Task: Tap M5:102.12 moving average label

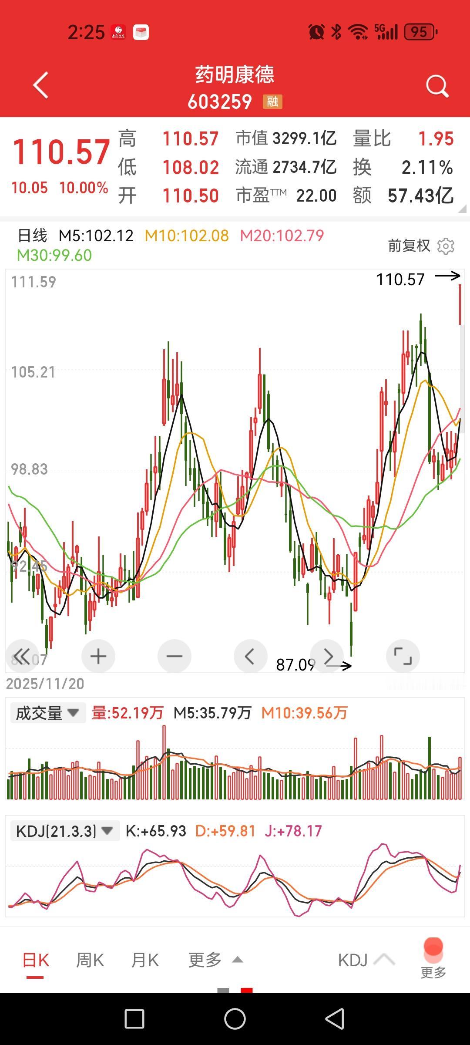Action: [x=96, y=236]
